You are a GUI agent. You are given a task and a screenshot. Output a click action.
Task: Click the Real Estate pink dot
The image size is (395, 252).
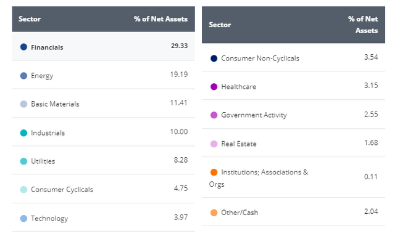click(214, 144)
